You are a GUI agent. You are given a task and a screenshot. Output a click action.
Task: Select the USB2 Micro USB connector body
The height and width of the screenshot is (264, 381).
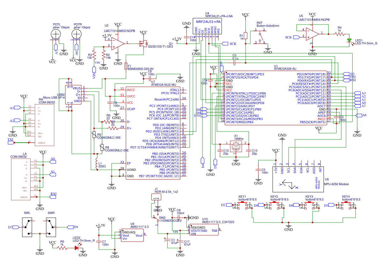(74, 95)
